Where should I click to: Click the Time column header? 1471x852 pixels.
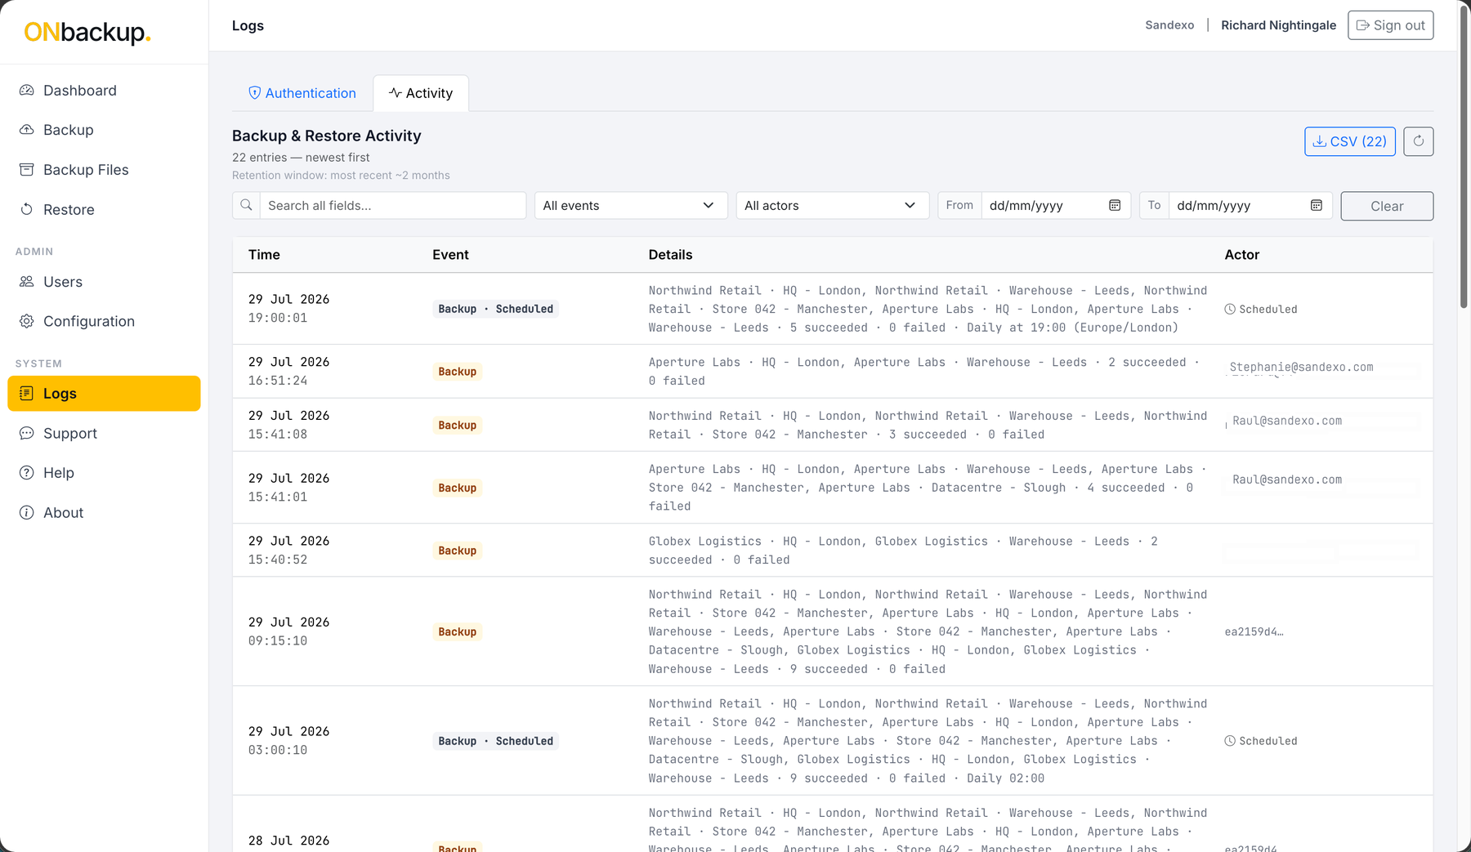[264, 255]
